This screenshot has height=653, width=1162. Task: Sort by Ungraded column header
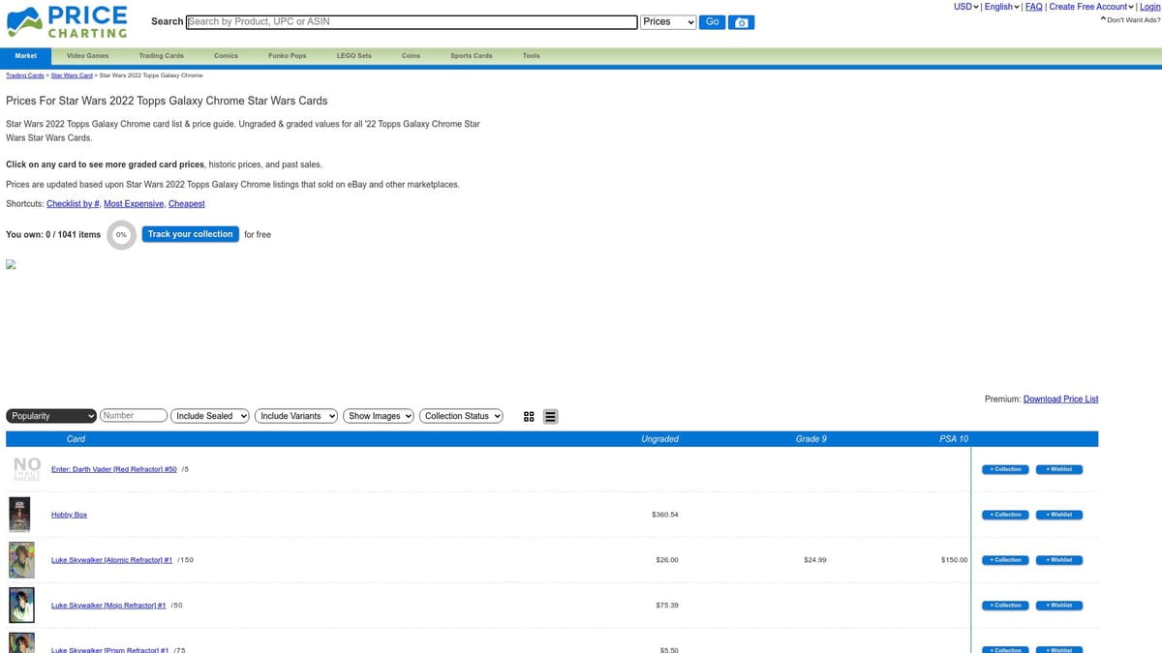pyautogui.click(x=659, y=439)
